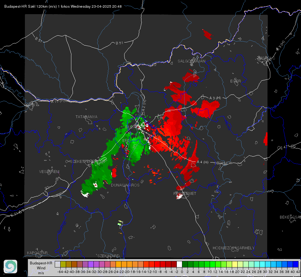Click the 42 value in legend scale
This screenshot has width=301, height=277.
point(298,272)
